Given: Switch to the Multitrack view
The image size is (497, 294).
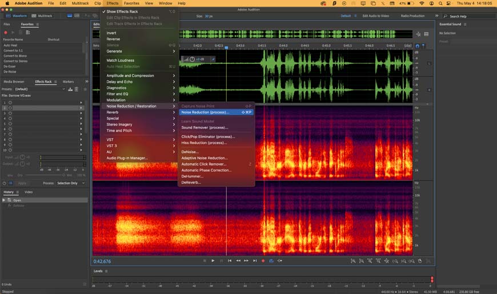Looking at the screenshot, I should 42,16.
